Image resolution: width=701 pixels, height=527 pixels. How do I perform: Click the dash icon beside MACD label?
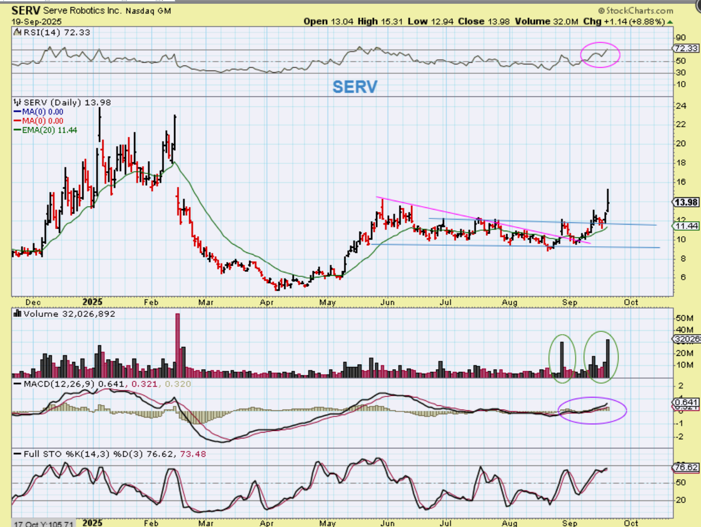pos(17,384)
